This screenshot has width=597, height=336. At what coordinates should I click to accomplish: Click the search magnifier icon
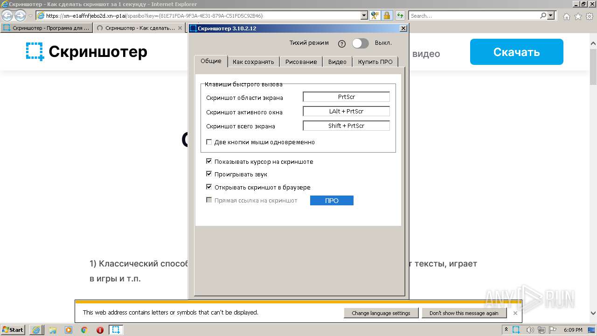click(x=543, y=15)
